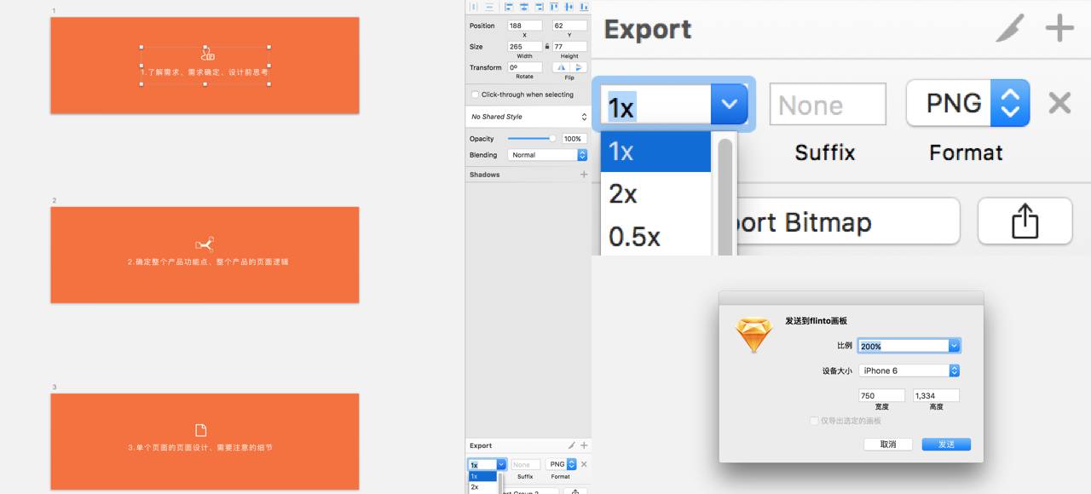
Task: Align selected layer to the left edge
Action: click(509, 7)
